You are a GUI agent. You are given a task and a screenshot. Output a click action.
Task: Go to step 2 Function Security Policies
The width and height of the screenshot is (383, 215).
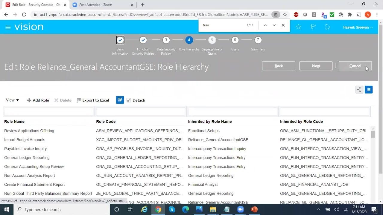143,40
